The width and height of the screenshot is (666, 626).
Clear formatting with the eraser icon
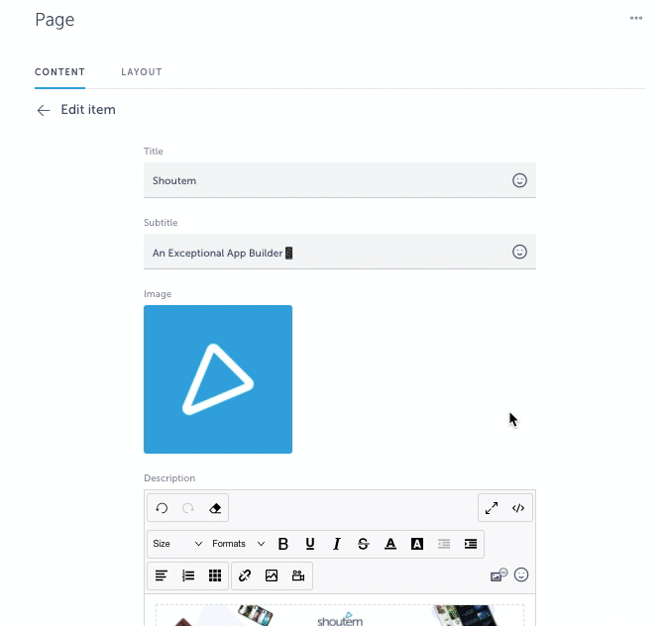tap(215, 508)
